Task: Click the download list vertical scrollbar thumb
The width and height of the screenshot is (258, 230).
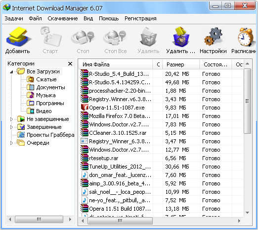Action: pos(247,101)
